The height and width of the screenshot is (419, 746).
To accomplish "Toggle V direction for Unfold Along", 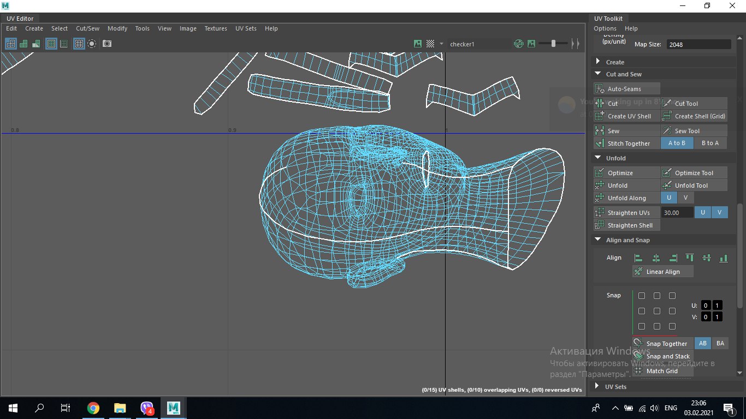I will pos(685,197).
